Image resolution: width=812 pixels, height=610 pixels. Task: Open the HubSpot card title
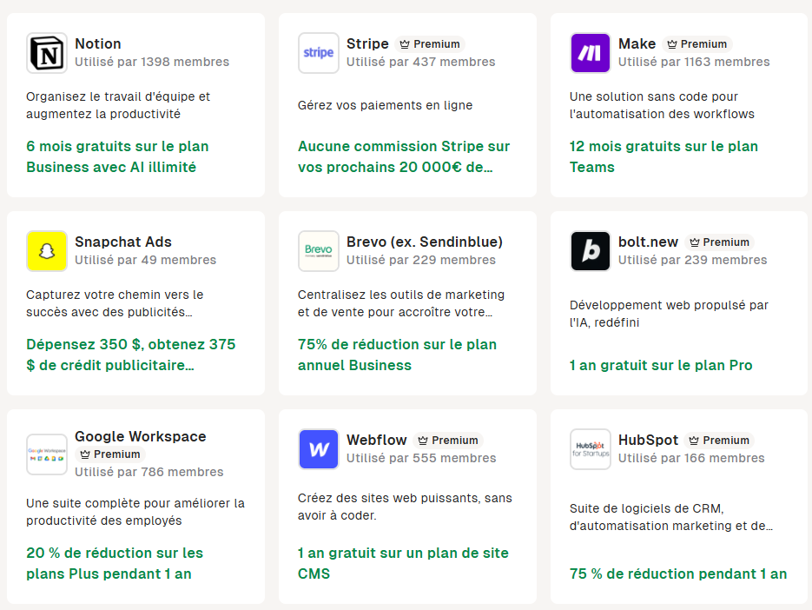pos(649,440)
